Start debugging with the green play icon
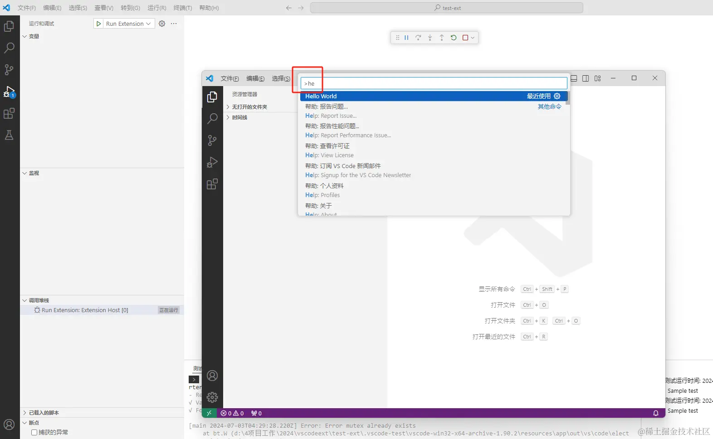Image resolution: width=713 pixels, height=439 pixels. click(x=98, y=24)
